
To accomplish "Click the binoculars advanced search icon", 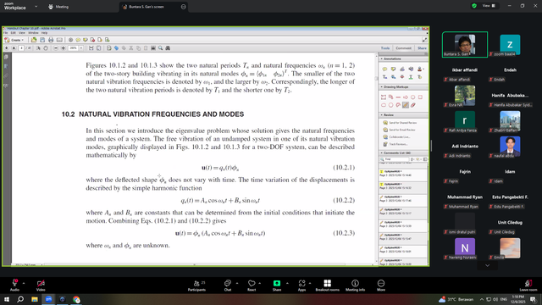I will coord(168,48).
